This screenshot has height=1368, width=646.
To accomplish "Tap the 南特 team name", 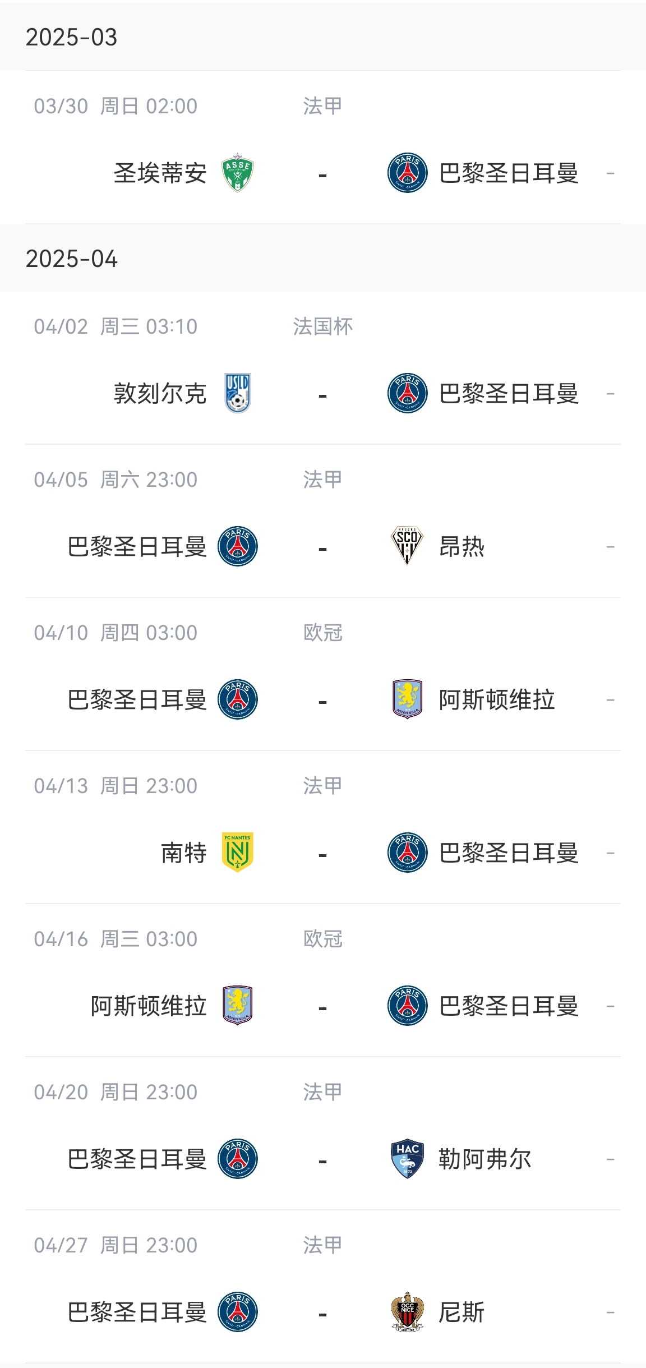I will [184, 853].
